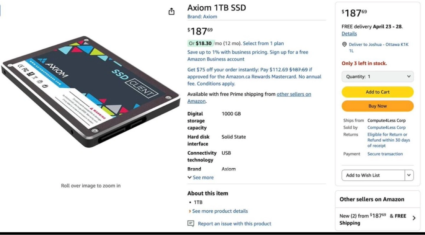
Task: Click the share icon above product image
Action: [x=171, y=12]
